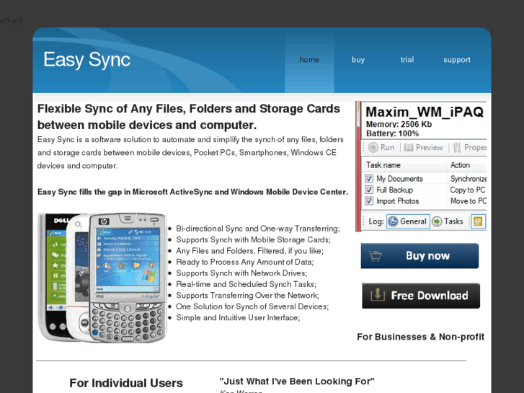Screen dimensions: 524x393
Task: Toggle the Full Backup task checkbox
Action: pyautogui.click(x=369, y=190)
